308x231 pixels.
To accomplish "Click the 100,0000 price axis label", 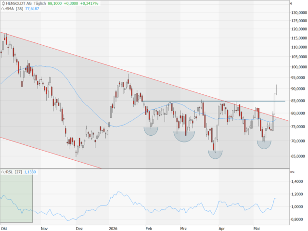I will (299, 67).
